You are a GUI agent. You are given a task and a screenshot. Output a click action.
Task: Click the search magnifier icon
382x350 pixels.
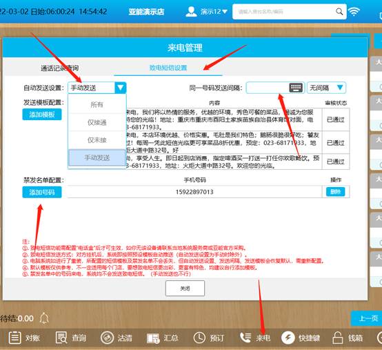pyautogui.click(x=339, y=11)
